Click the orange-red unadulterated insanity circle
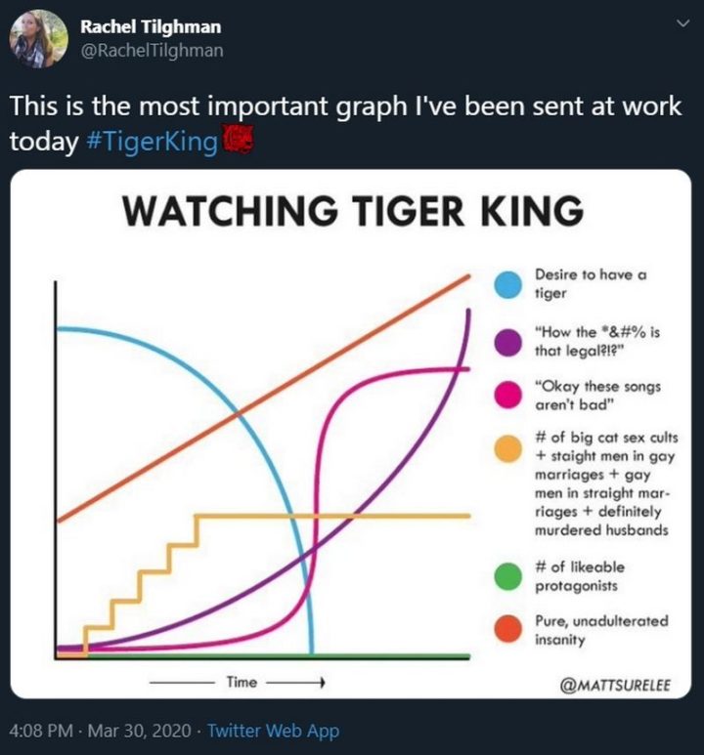Image resolution: width=704 pixels, height=755 pixels. [x=508, y=630]
